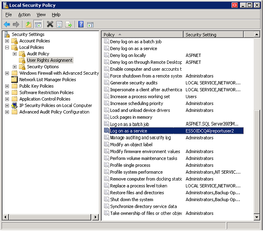The width and height of the screenshot is (265, 231).
Task: Click the blue Help question mark icon
Action: pyautogui.click(x=81, y=24)
